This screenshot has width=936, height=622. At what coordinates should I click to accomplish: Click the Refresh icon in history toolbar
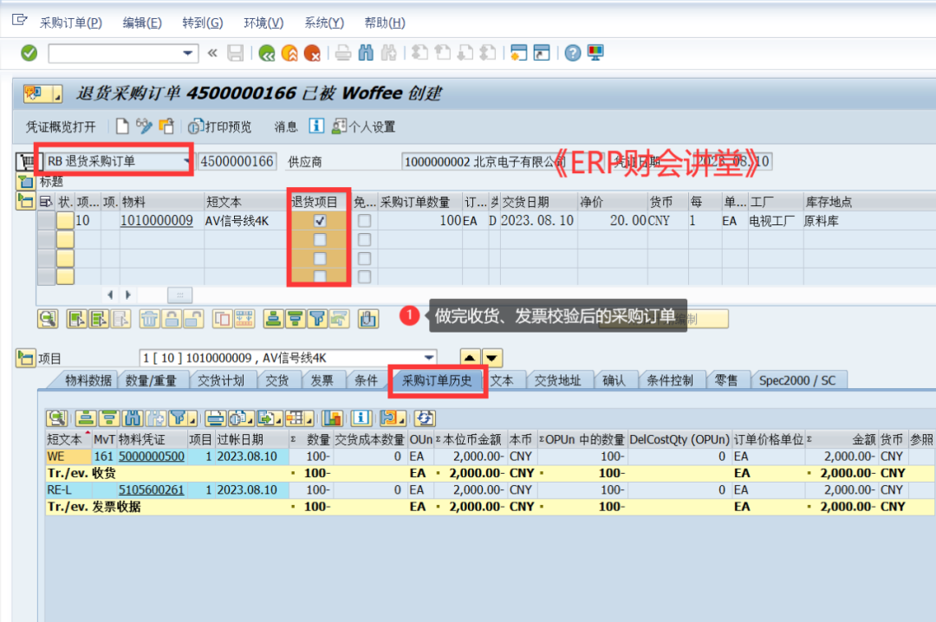424,418
